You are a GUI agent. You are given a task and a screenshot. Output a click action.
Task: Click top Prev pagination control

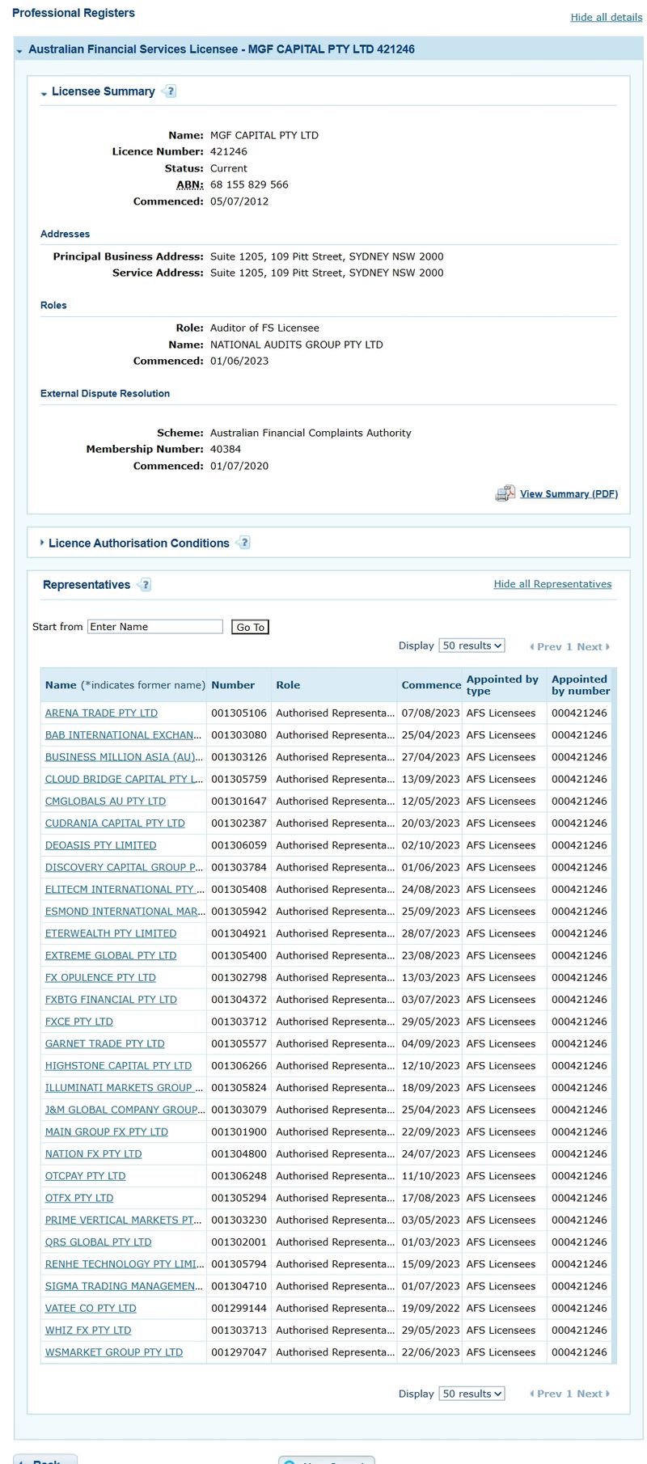(x=546, y=646)
